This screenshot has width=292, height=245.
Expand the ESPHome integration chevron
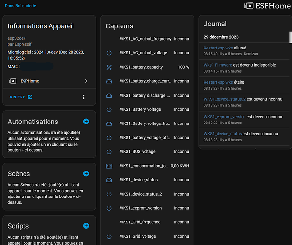click(x=86, y=81)
